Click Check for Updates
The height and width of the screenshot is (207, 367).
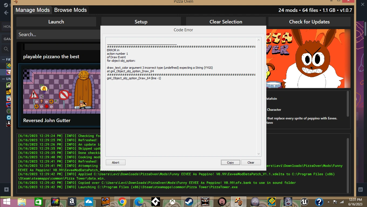[x=309, y=22]
